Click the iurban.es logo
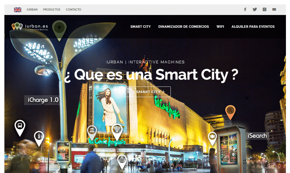This screenshot has width=290, height=173. tap(30, 27)
